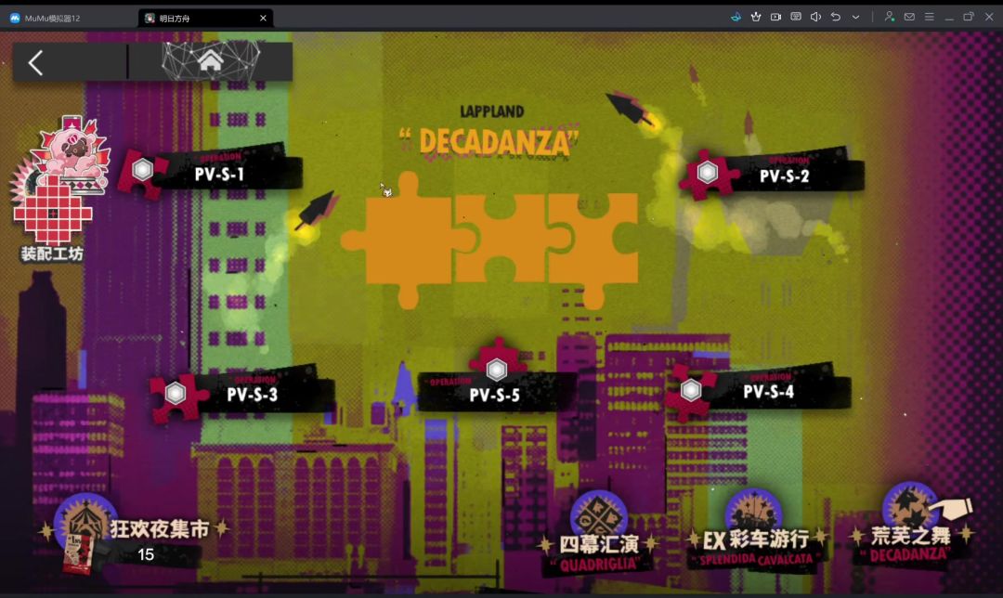Switch to EX 彩车游行 chapter
Image resolution: width=1003 pixels, height=598 pixels.
(756, 530)
